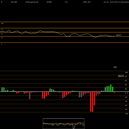Click the -60 label on MR axis

pyautogui.click(x=126, y=106)
